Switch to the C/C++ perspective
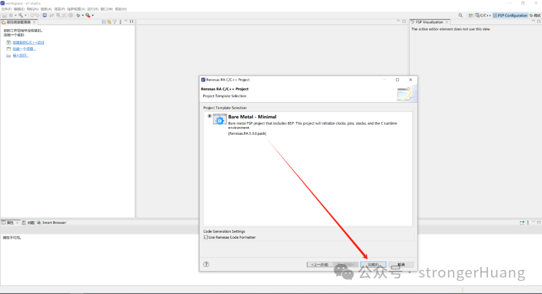The image size is (542, 294). pos(483,16)
